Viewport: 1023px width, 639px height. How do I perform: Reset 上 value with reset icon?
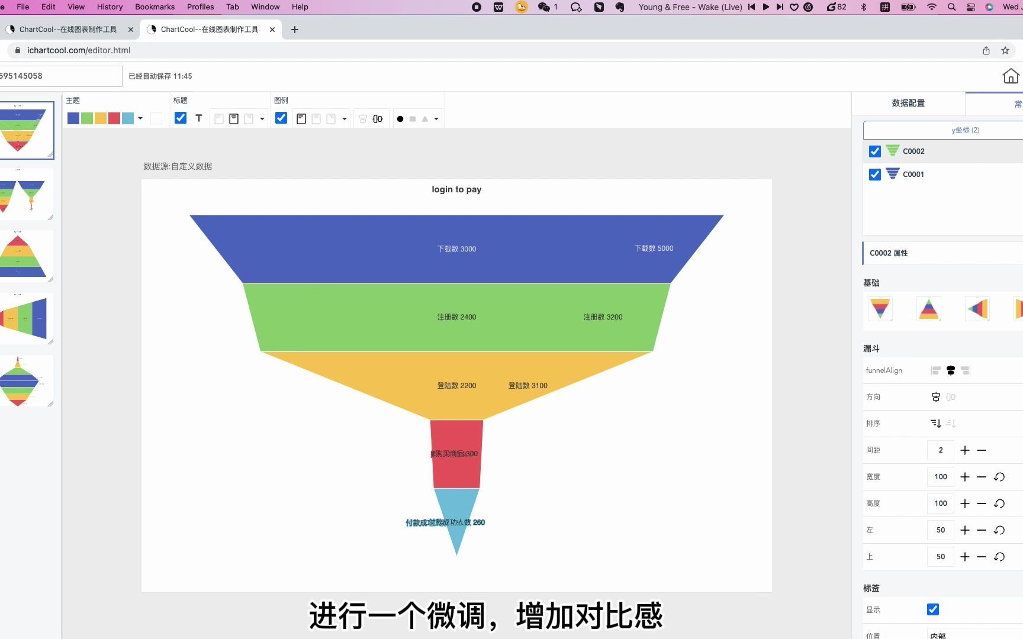[999, 557]
